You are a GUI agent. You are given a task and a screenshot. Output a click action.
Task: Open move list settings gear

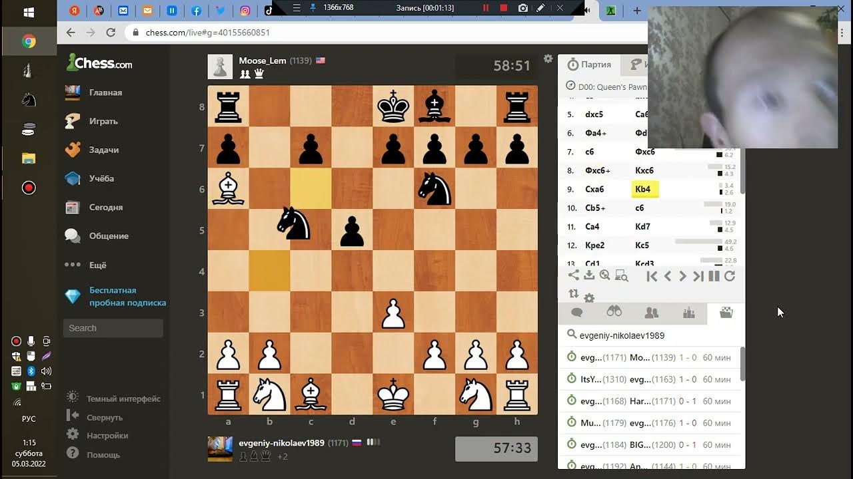[589, 298]
